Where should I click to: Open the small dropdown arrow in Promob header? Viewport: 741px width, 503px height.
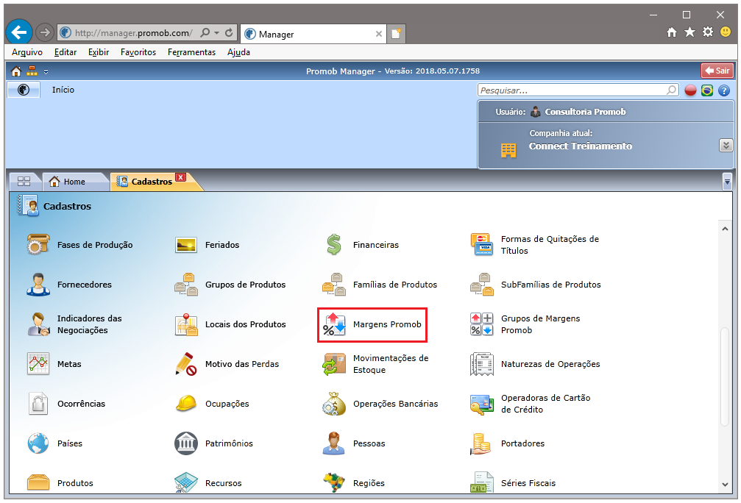coord(46,72)
